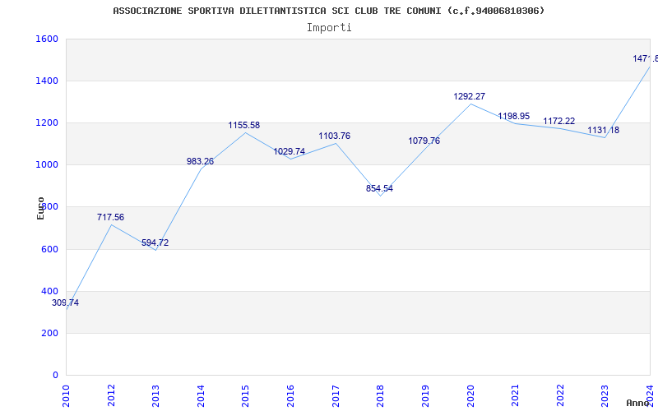Click the Euro y-axis title
Viewport: 658px width, 411px height.
[40, 208]
